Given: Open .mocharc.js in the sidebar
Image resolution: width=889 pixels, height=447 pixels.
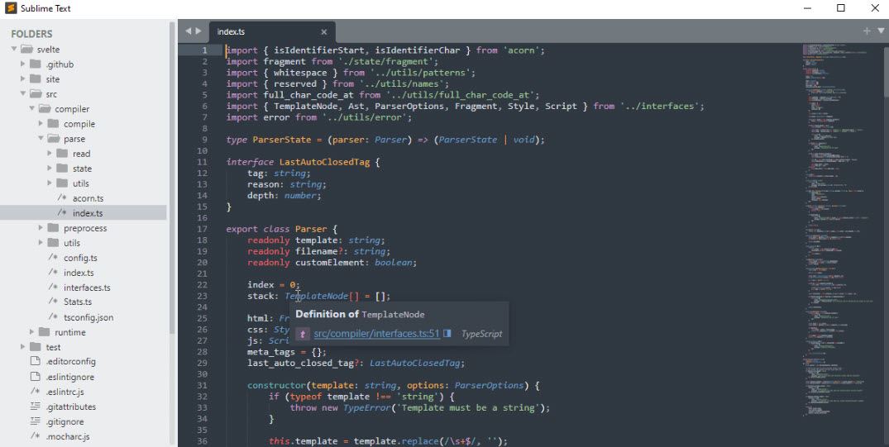Looking at the screenshot, I should (68, 436).
